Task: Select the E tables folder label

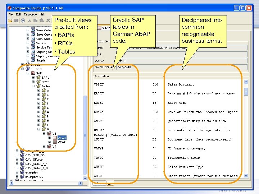Action: tap(48, 99)
